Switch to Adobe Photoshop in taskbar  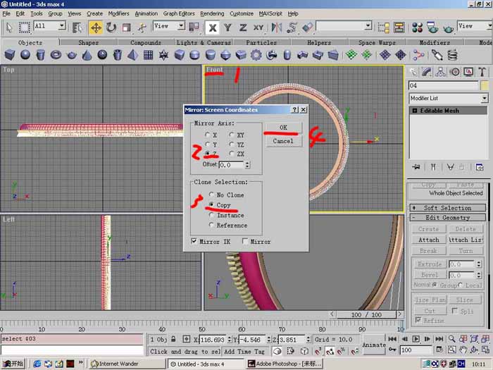285,364
